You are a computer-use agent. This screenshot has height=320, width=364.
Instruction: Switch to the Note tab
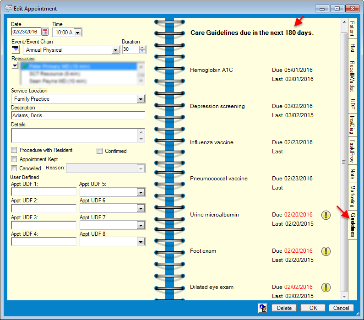coord(352,174)
